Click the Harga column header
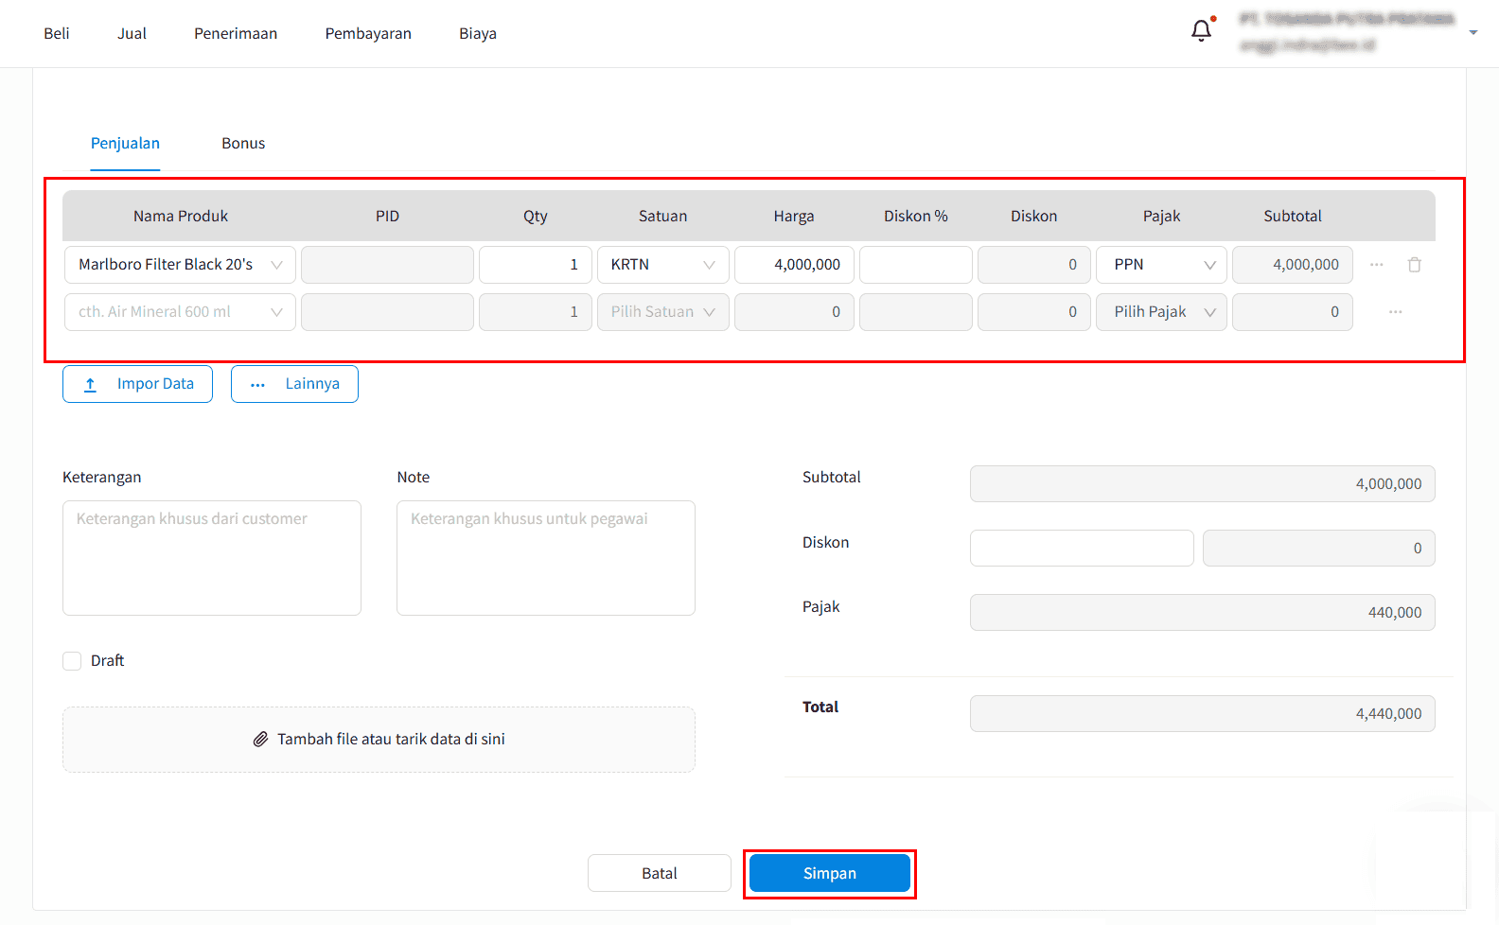 pos(794,216)
